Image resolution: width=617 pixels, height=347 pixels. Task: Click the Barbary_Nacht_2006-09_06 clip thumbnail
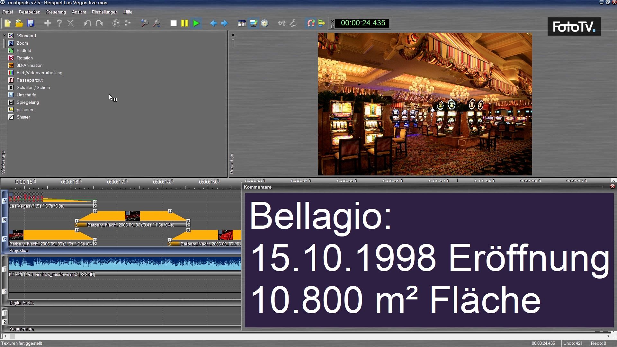pyautogui.click(x=132, y=216)
